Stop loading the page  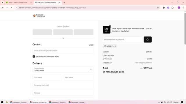11,8
